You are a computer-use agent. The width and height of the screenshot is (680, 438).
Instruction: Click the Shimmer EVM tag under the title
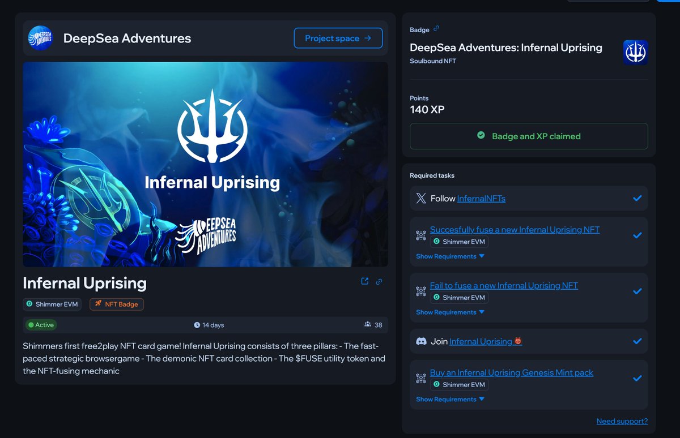[52, 304]
